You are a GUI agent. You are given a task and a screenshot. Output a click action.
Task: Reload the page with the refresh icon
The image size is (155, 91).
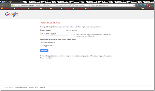click(x=9, y=5)
